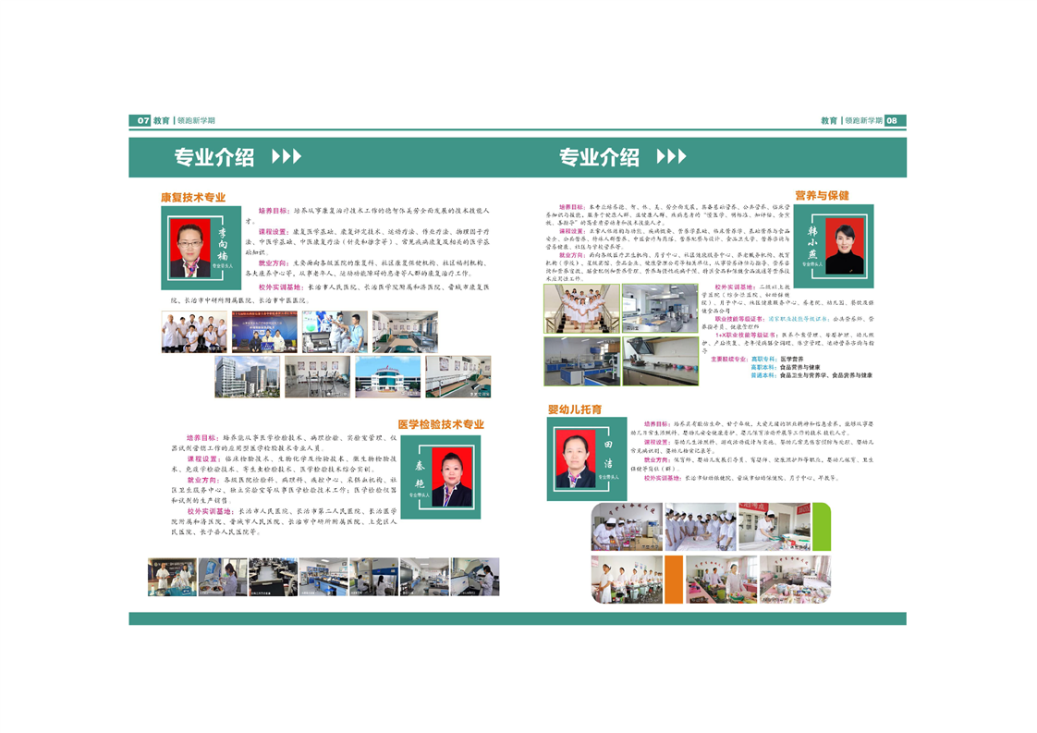Click '就业方向:' label in 婴幼儿托育 section
Screen dimensions: 1037x733
coord(658,459)
